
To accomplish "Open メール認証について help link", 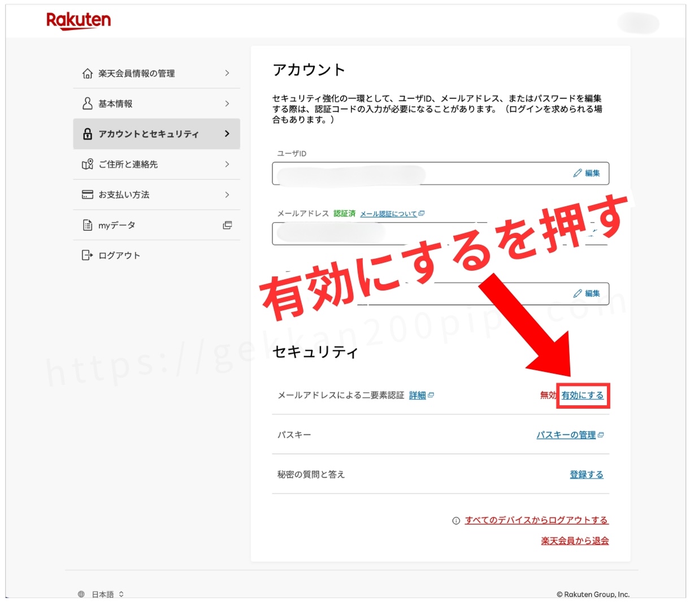I will point(389,214).
